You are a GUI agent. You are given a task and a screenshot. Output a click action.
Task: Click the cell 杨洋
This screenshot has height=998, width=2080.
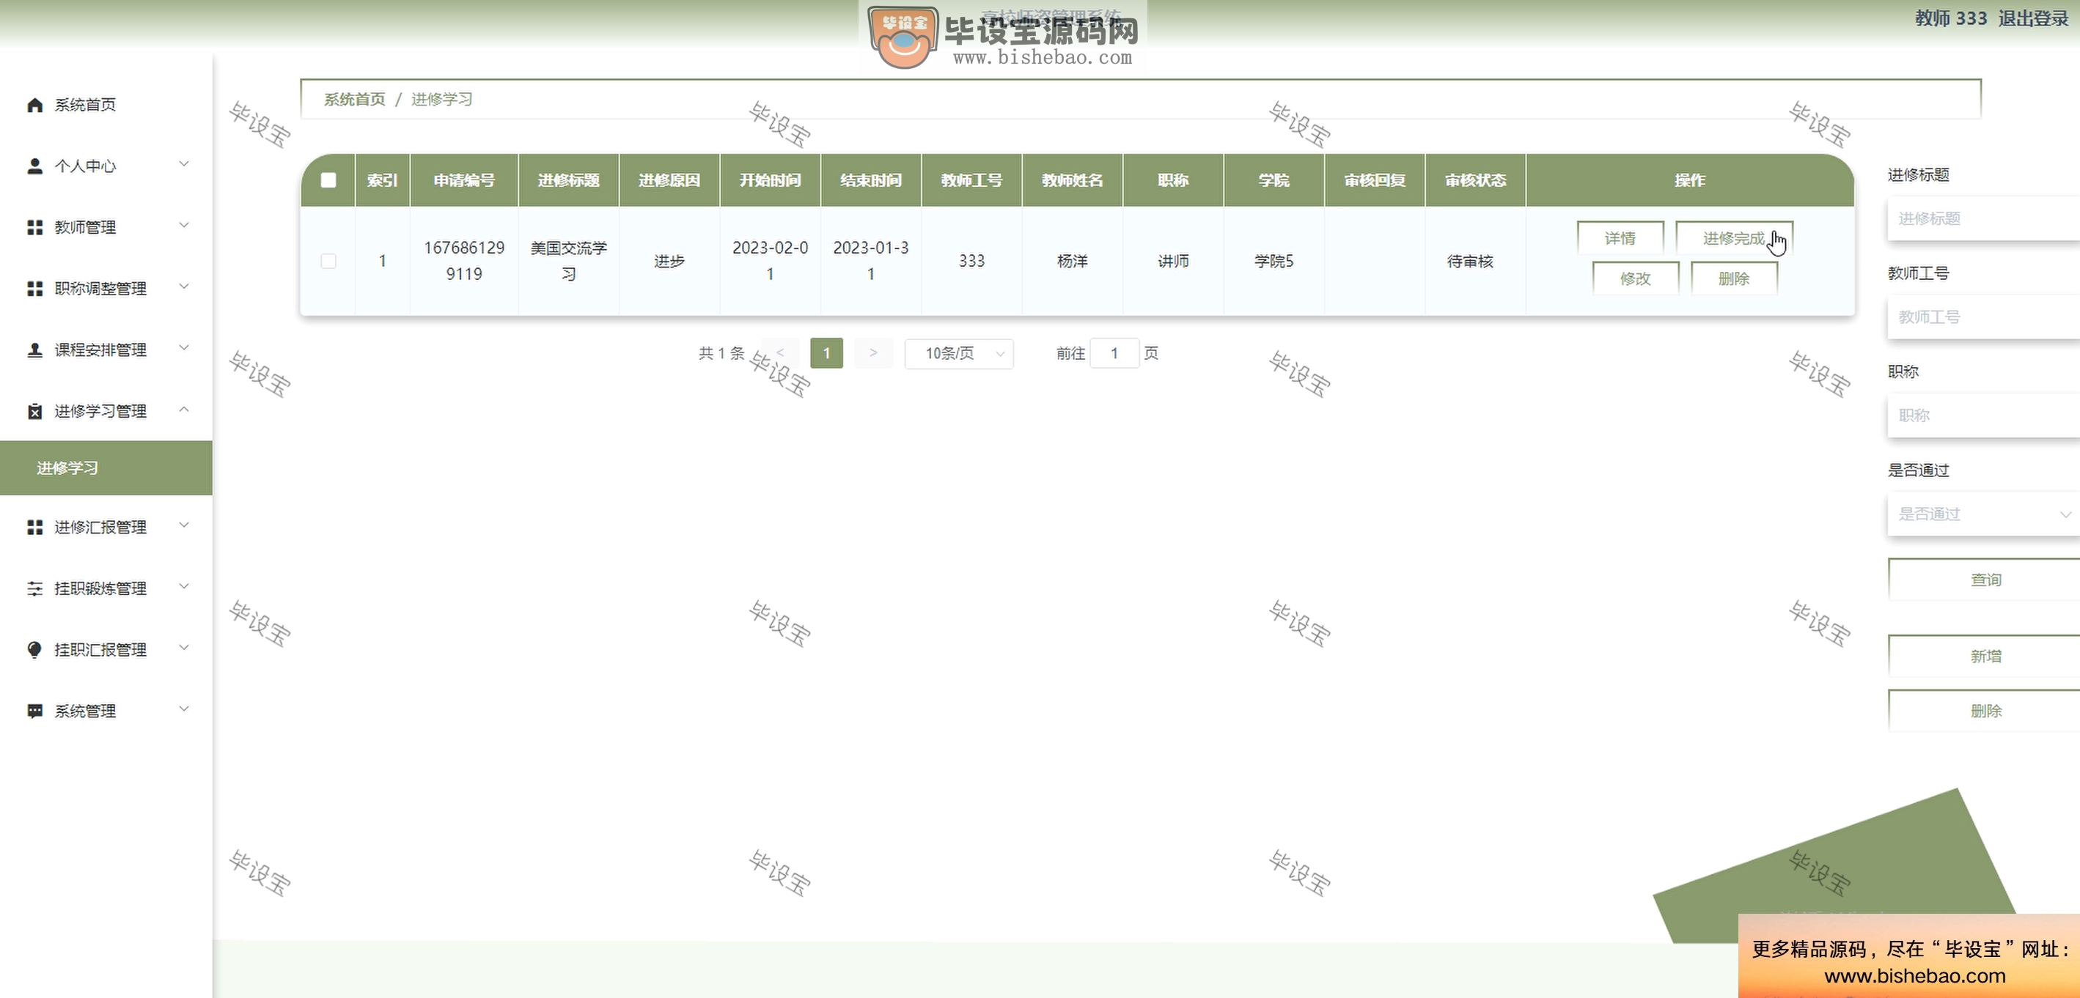click(1073, 262)
